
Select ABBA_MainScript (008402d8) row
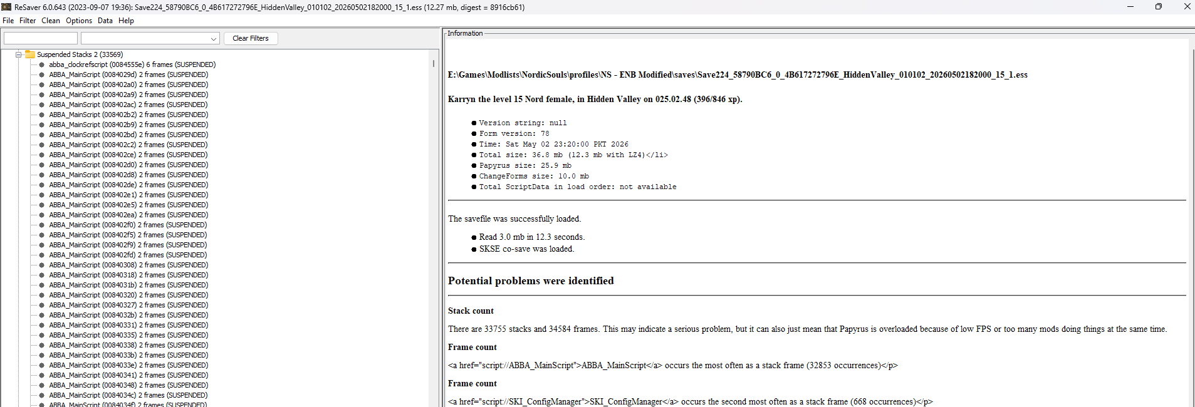[128, 175]
